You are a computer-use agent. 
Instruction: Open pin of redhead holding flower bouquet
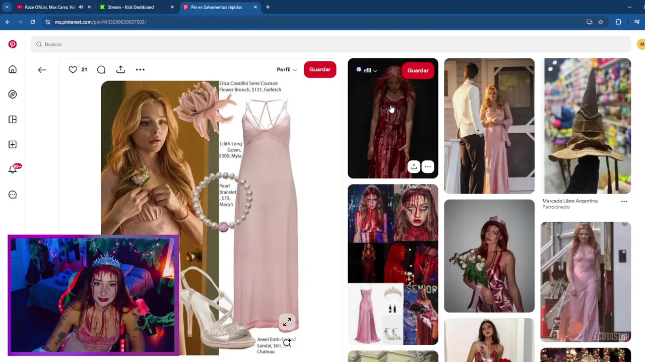(489, 256)
